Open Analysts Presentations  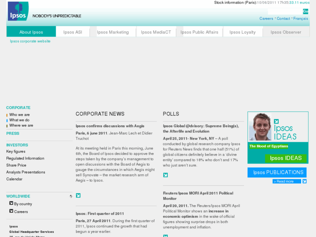26,172
